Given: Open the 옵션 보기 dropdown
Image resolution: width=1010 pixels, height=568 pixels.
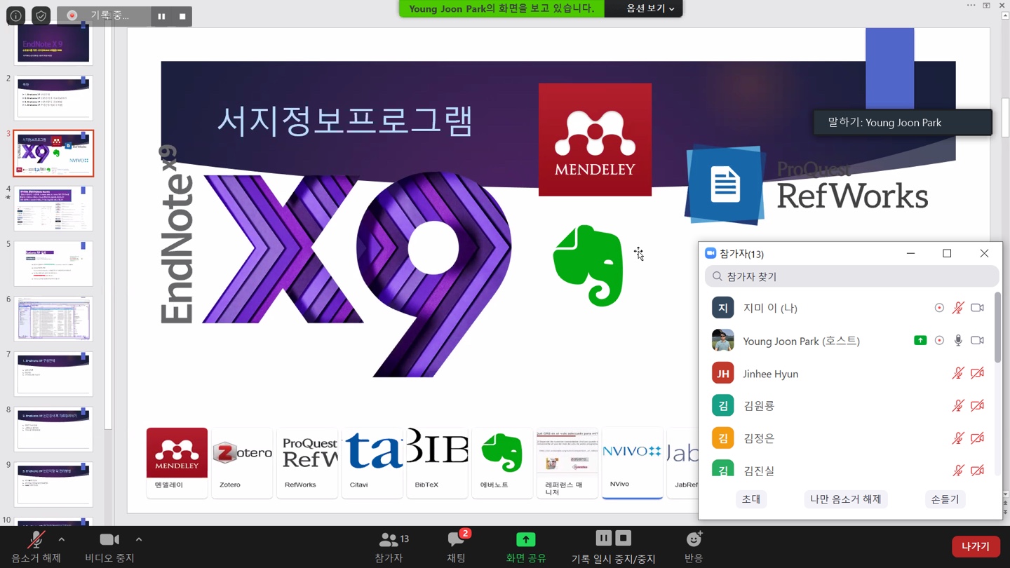Looking at the screenshot, I should pos(649,8).
